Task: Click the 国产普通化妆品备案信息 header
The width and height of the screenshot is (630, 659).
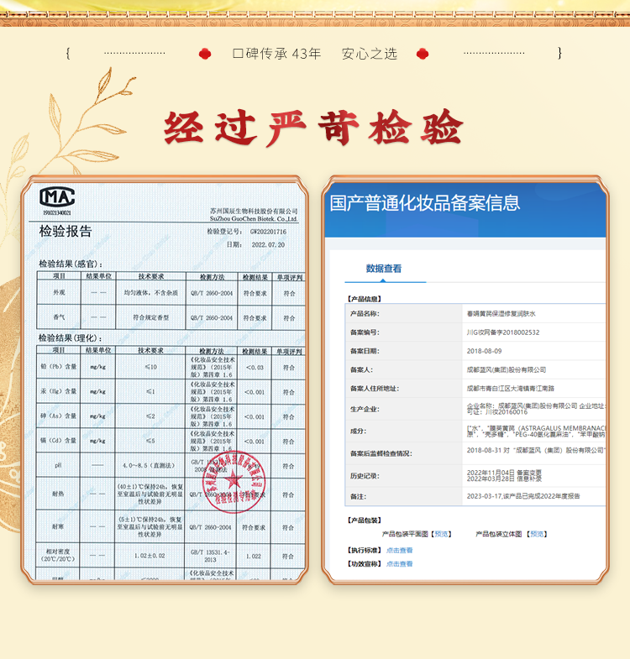Action: [425, 203]
